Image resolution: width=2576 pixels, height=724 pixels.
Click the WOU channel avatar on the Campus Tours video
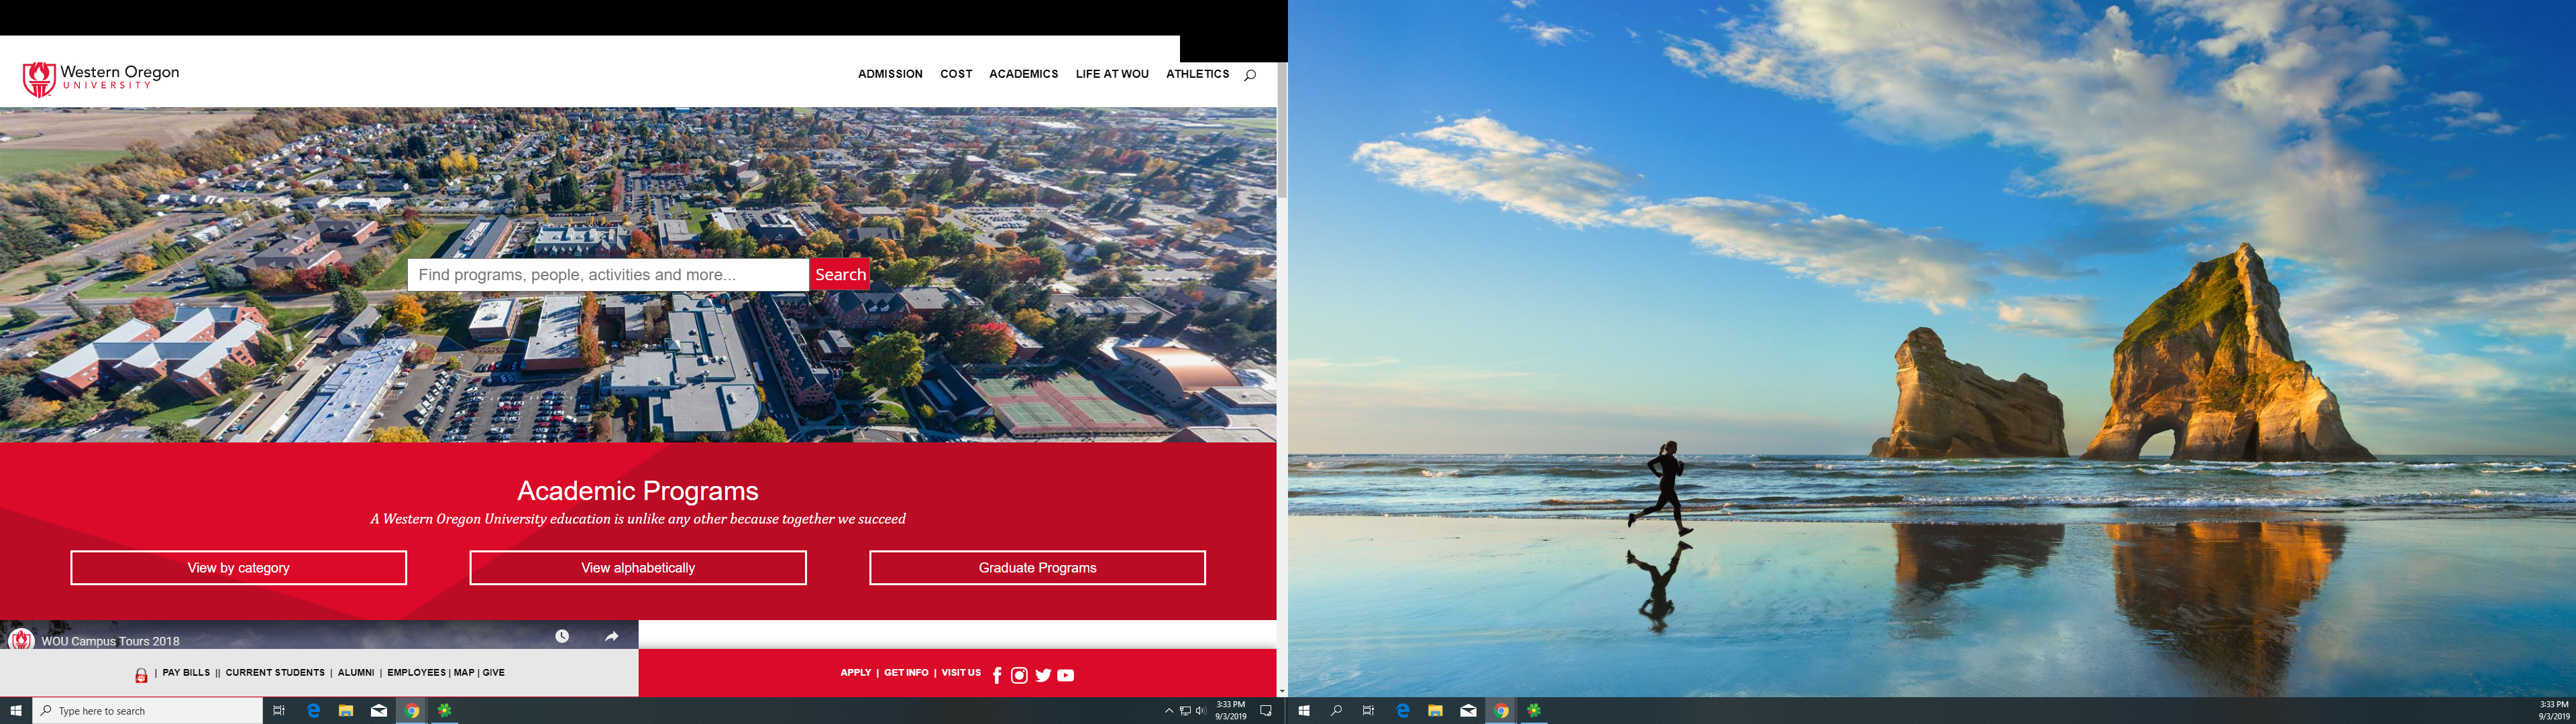(21, 638)
